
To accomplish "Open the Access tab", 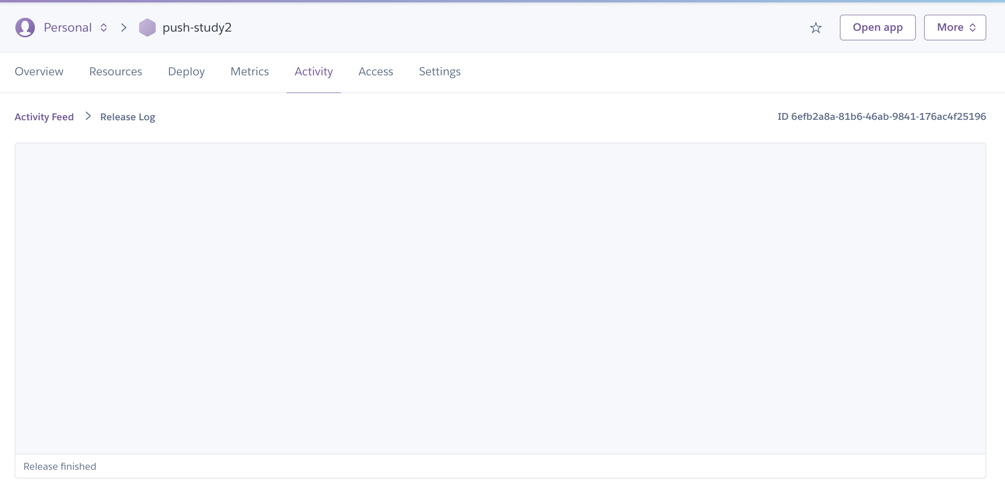I will point(375,72).
